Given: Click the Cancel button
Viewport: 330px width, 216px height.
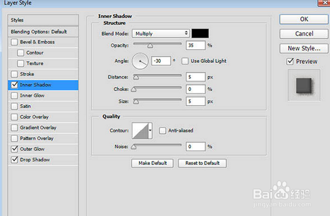Looking at the screenshot, I should click(304, 34).
